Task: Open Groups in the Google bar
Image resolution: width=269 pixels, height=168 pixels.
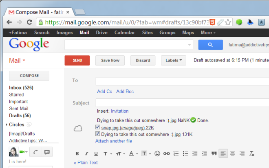Action: [x=167, y=33]
